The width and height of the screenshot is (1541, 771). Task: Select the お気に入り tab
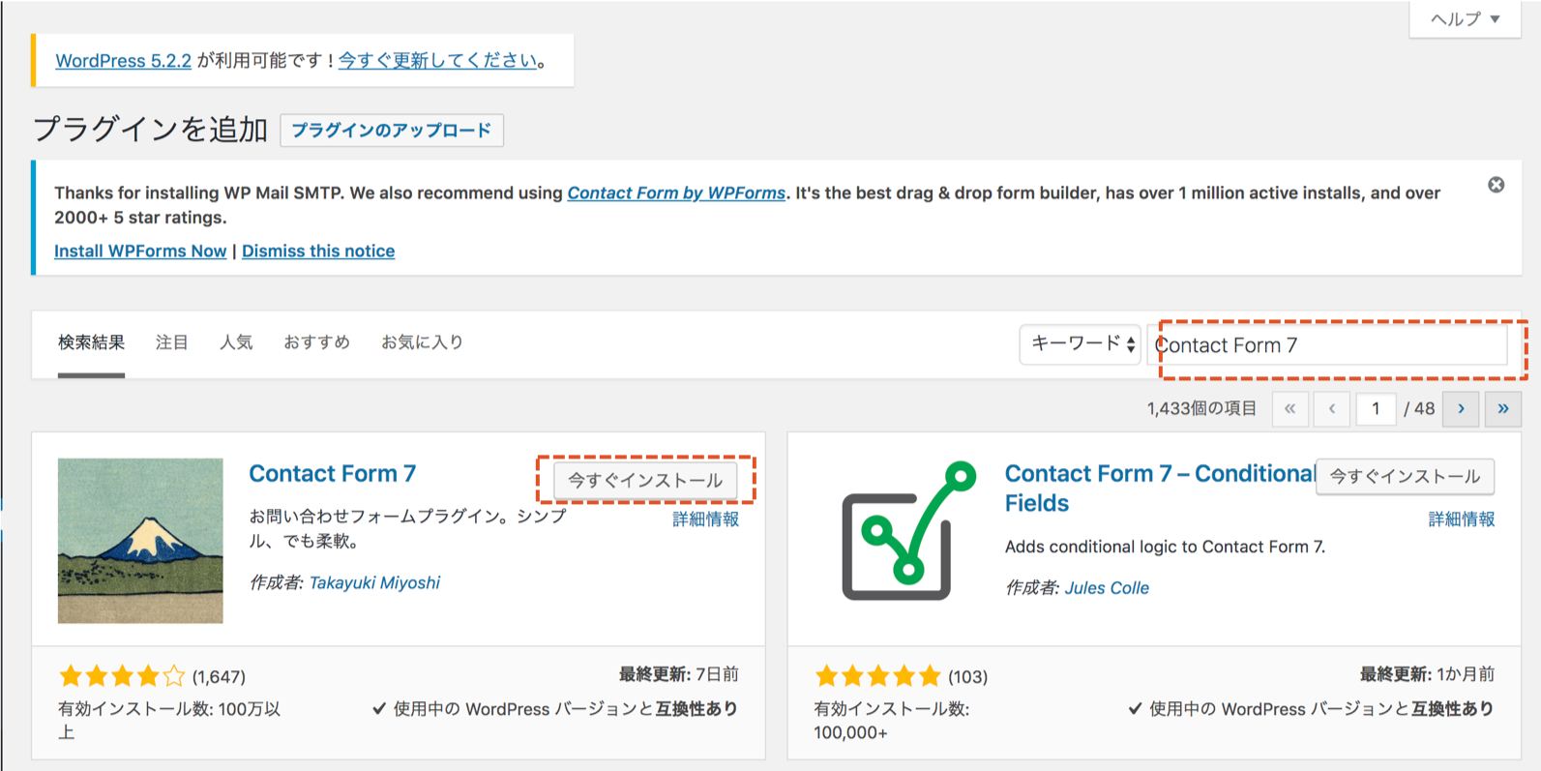(x=422, y=342)
